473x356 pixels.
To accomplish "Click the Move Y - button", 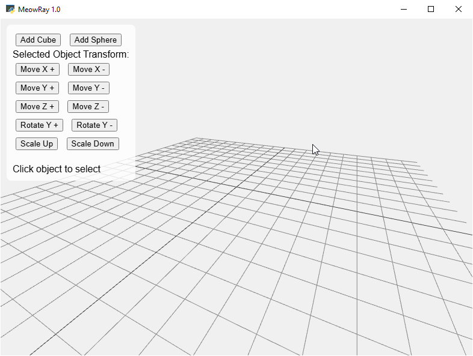I will click(x=88, y=88).
